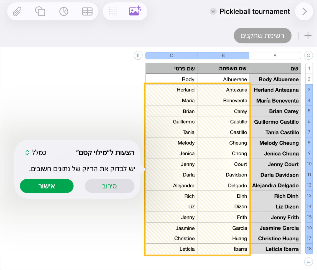Click the table select-all circle handle
This screenshot has height=270, width=317.
pos(308,55)
